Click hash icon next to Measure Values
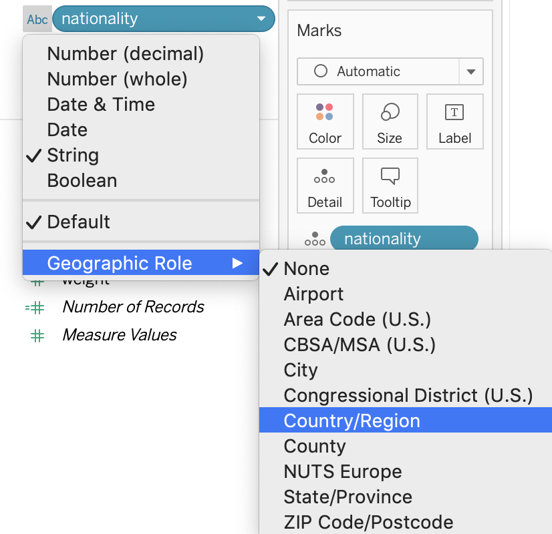This screenshot has height=534, width=552. (x=37, y=335)
